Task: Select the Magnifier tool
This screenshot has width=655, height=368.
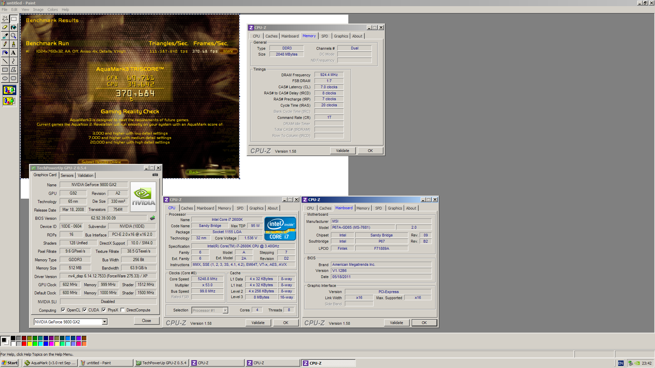Action: tap(14, 36)
